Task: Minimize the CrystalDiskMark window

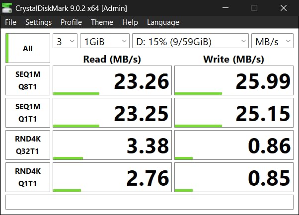Action: coord(225,8)
